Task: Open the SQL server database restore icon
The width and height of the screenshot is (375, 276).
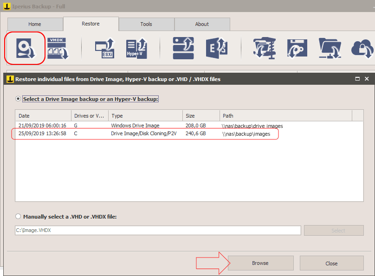Action: pyautogui.click(x=183, y=48)
